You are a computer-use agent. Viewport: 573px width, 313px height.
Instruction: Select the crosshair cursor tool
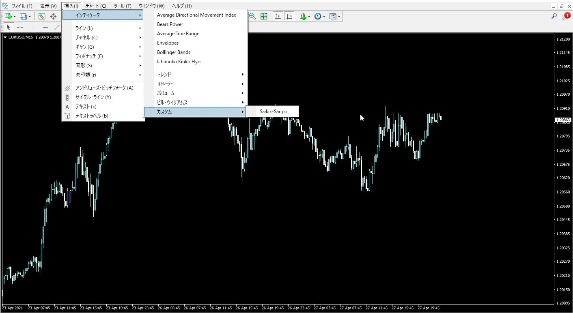tap(20, 27)
